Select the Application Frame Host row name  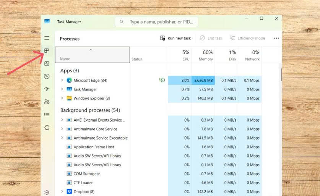pos(94,147)
